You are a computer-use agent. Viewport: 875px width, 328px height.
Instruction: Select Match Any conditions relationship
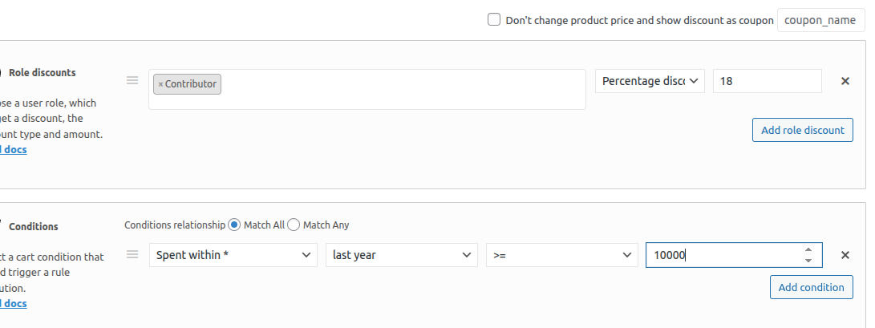click(x=294, y=225)
